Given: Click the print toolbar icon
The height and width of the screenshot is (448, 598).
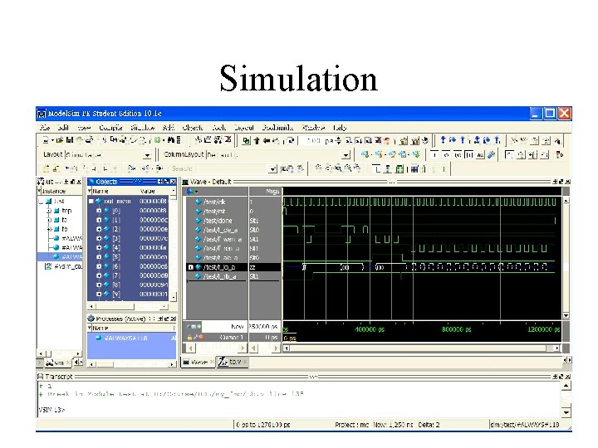Looking at the screenshot, I should [x=89, y=140].
